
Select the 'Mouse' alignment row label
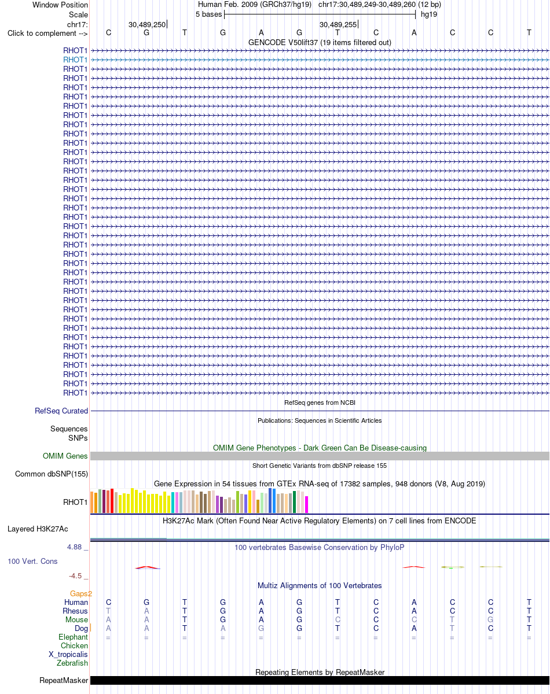pos(77,620)
